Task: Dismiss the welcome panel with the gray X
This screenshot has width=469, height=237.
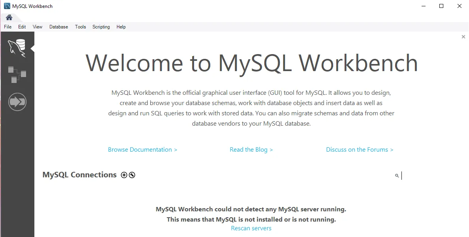Action: (463, 37)
